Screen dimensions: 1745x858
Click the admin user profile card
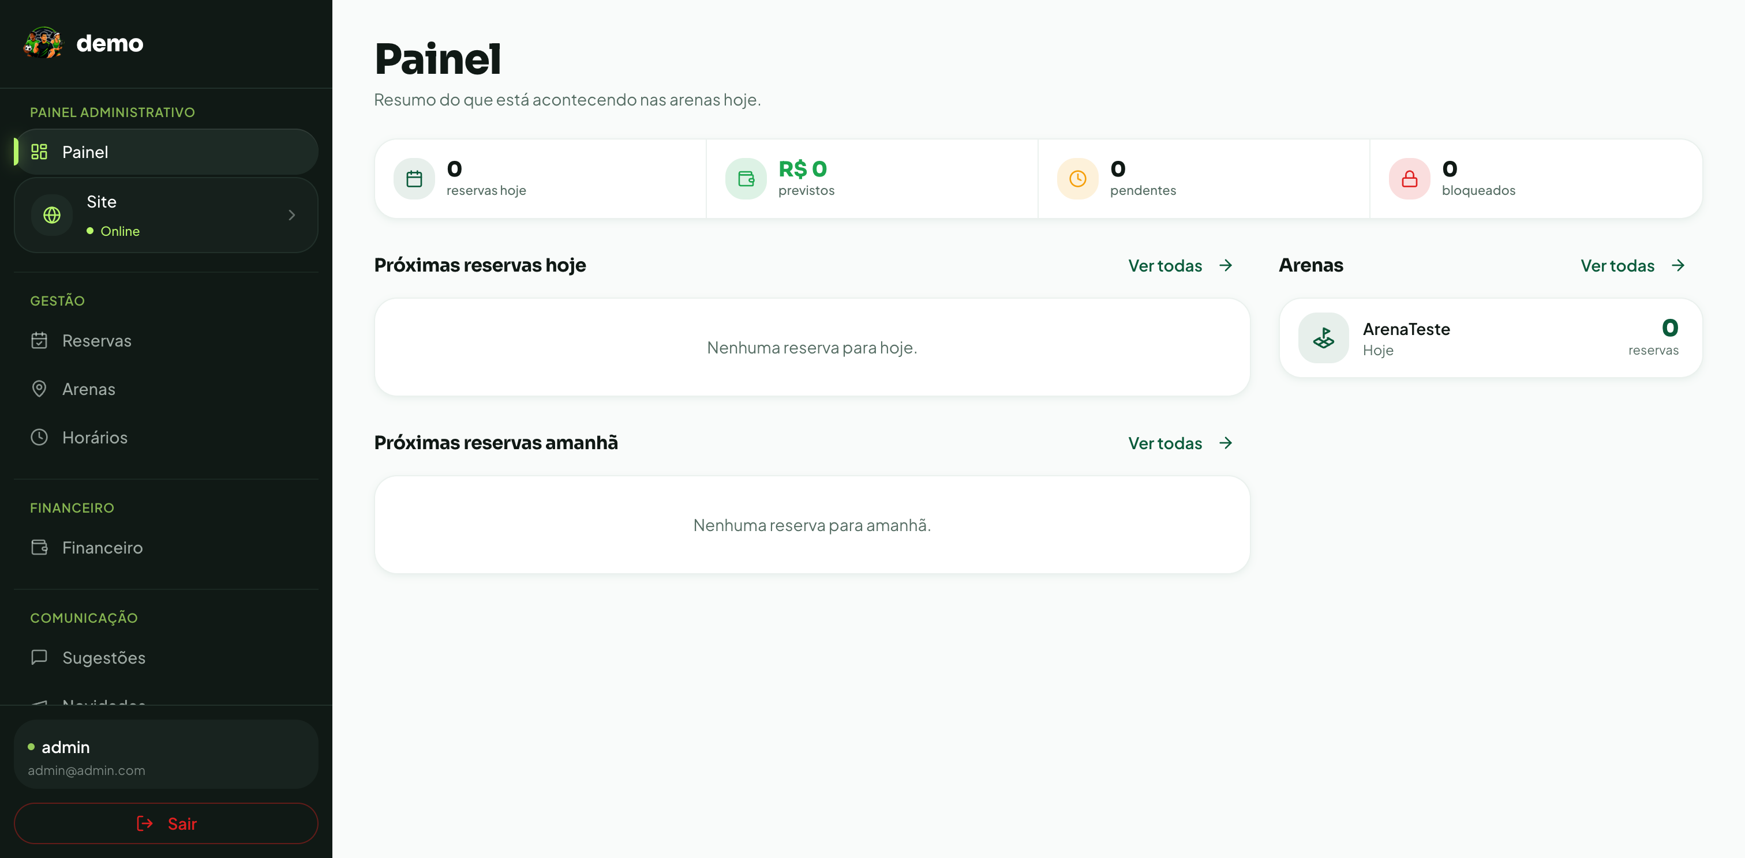click(166, 754)
